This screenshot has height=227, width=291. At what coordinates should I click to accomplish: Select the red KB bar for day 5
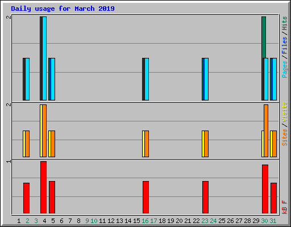tap(52, 197)
